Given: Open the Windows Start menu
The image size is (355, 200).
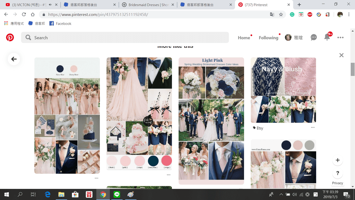Looking at the screenshot, I should coord(7,194).
